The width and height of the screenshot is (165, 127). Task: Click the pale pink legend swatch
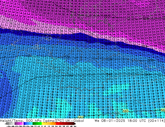(23, 124)
